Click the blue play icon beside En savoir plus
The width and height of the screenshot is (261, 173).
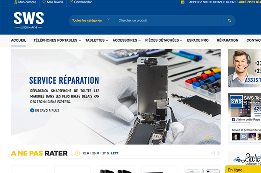(32, 110)
